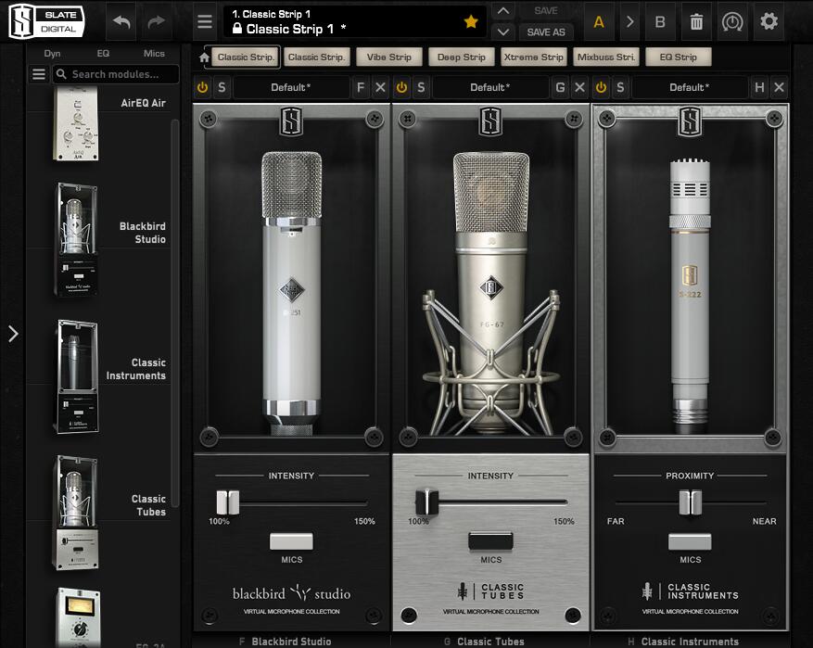Screen dimensions: 813x648
Task: Select the Xtreme Strip tab
Action: point(534,57)
